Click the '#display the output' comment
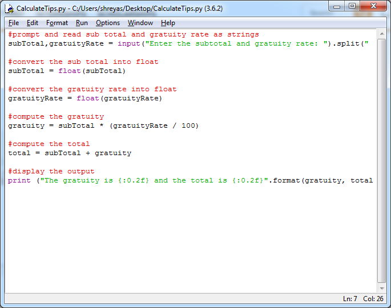Screen dimensions: 391x308 click(x=51, y=172)
